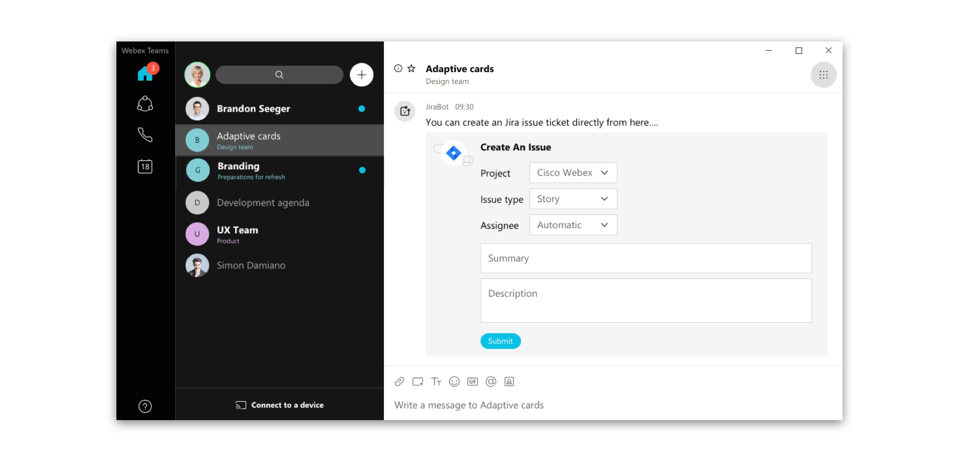Open Simon Damiano conversation
Viewport: 959px width, 461px height.
pyautogui.click(x=280, y=265)
